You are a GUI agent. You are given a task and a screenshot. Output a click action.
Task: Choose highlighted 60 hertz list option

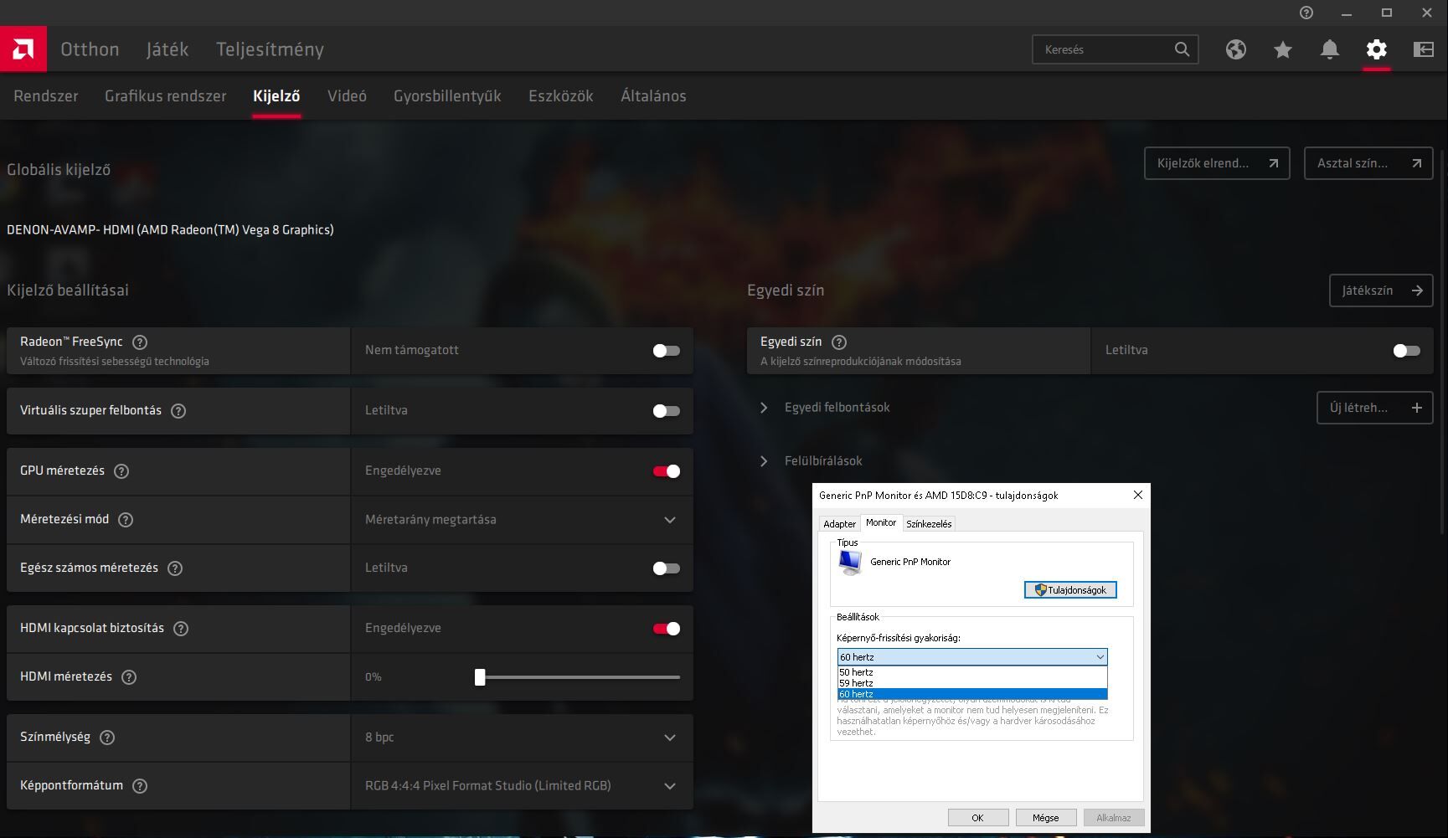[972, 694]
